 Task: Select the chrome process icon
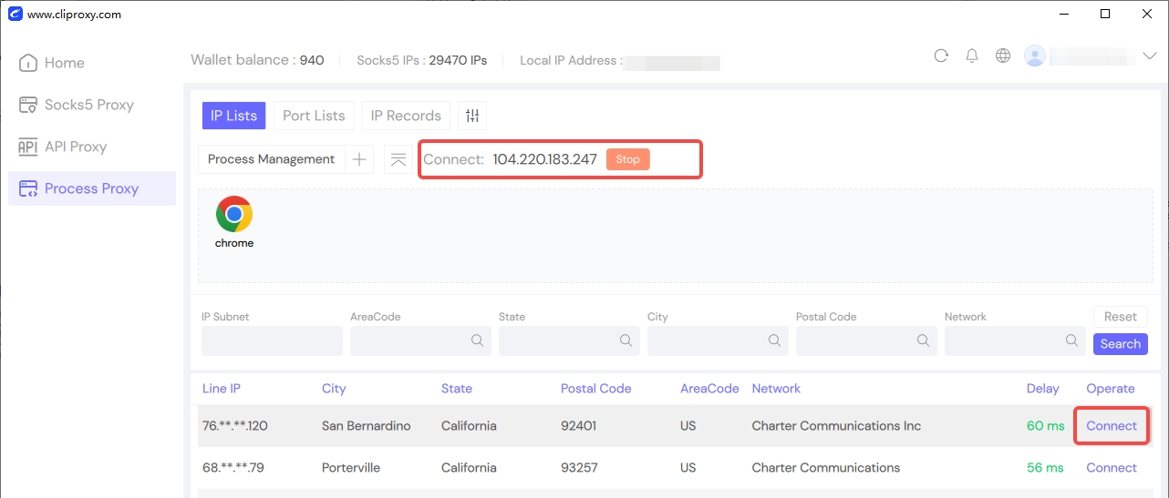[234, 215]
